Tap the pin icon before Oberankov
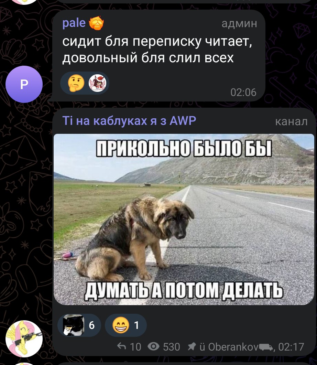 pyautogui.click(x=192, y=347)
